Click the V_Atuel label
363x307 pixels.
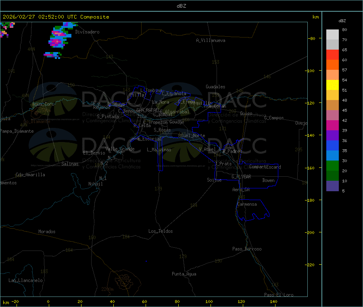point(207,149)
